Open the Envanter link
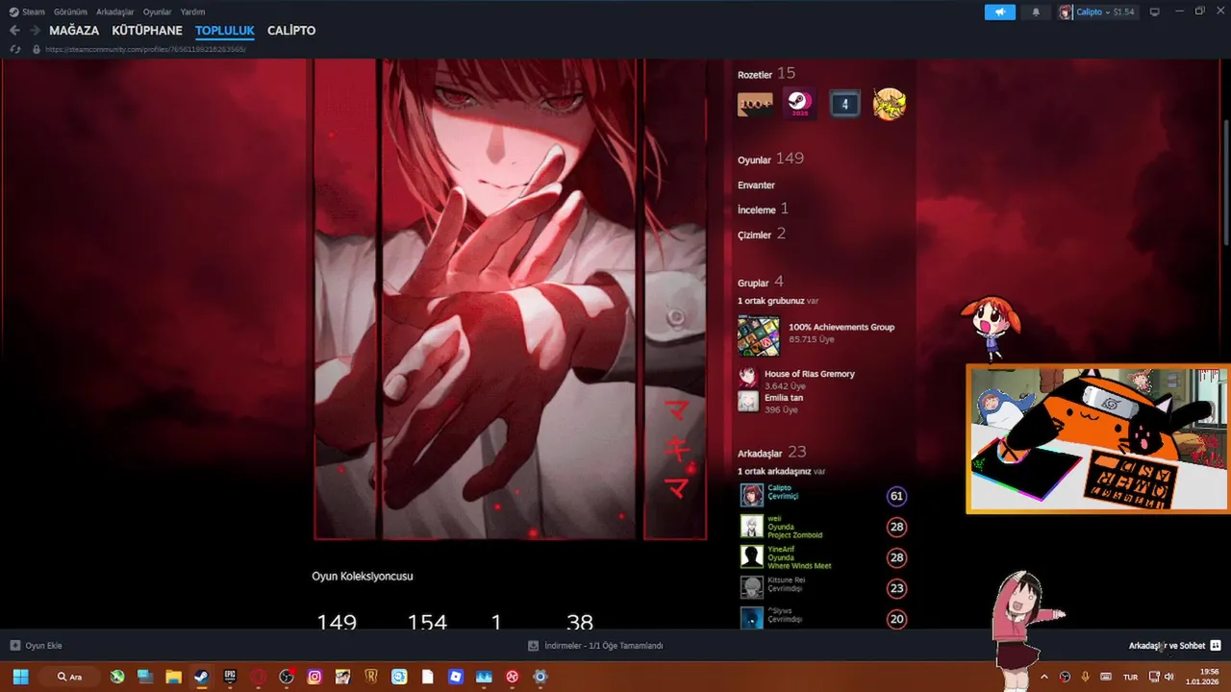Viewport: 1231px width, 692px height. click(756, 185)
